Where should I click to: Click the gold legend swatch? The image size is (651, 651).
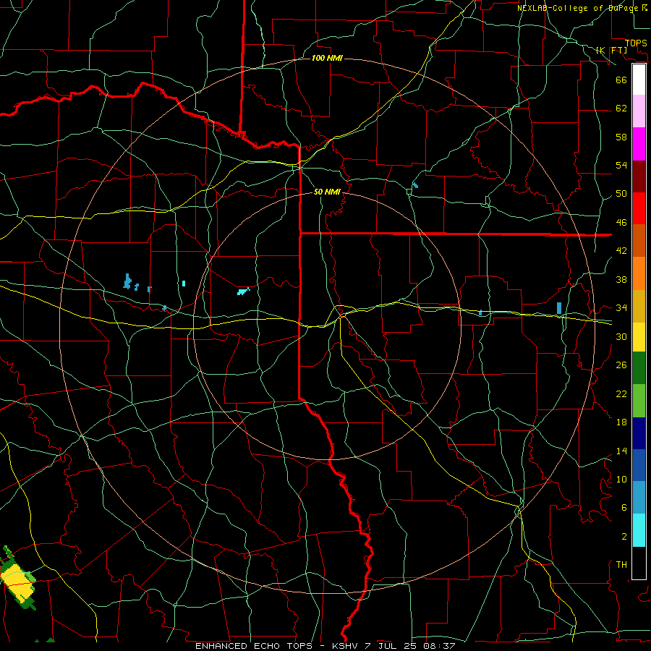(639, 306)
